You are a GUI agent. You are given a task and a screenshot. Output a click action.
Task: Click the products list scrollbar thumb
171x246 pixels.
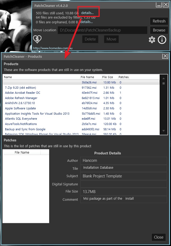tap(164, 83)
